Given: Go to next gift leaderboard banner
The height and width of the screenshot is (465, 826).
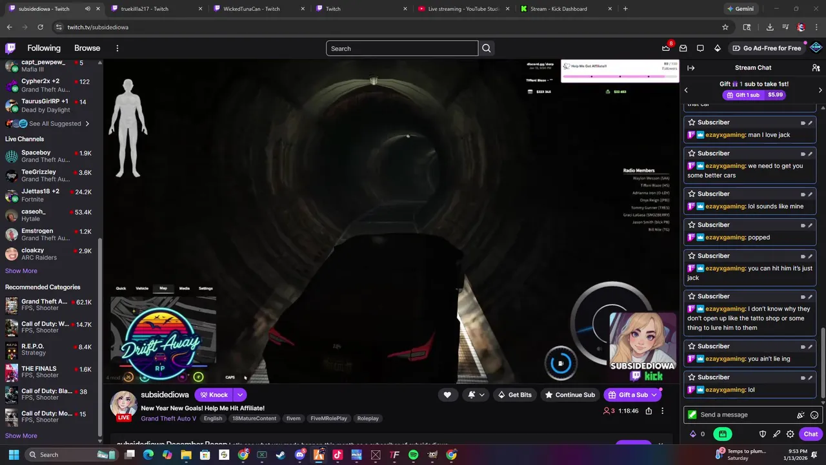Looking at the screenshot, I should click(820, 90).
